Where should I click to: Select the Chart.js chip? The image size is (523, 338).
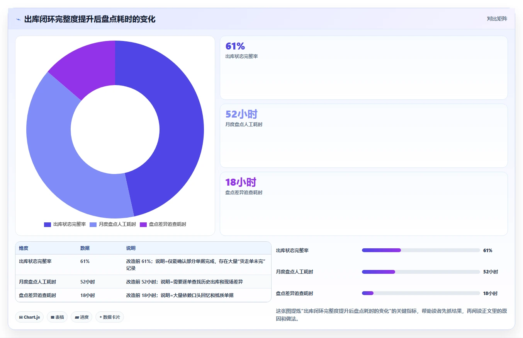(x=30, y=317)
